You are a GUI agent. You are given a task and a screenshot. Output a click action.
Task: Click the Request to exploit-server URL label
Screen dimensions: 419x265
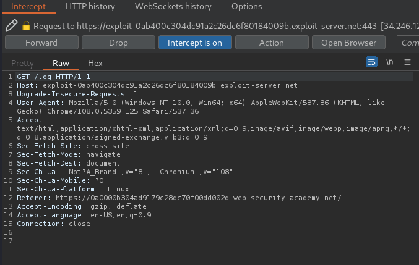click(x=205, y=26)
